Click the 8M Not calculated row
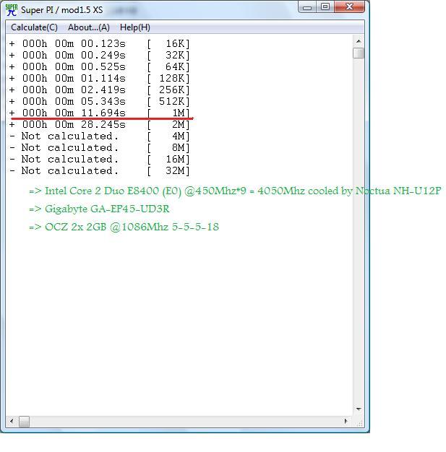This screenshot has width=446, height=452. point(99,147)
